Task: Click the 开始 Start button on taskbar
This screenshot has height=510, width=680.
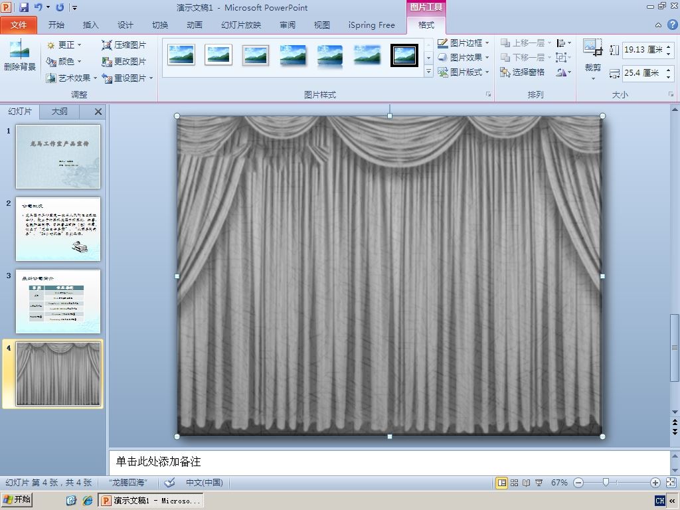Action: 17,500
